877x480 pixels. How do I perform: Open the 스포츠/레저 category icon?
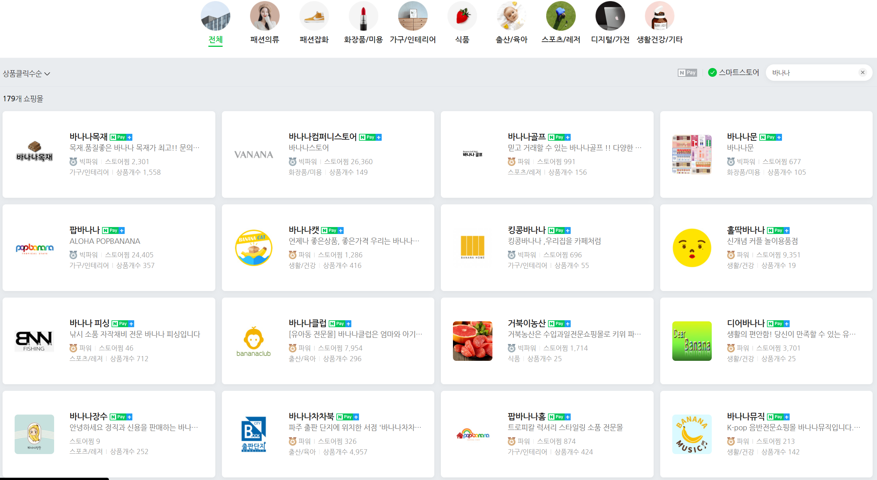(x=561, y=16)
